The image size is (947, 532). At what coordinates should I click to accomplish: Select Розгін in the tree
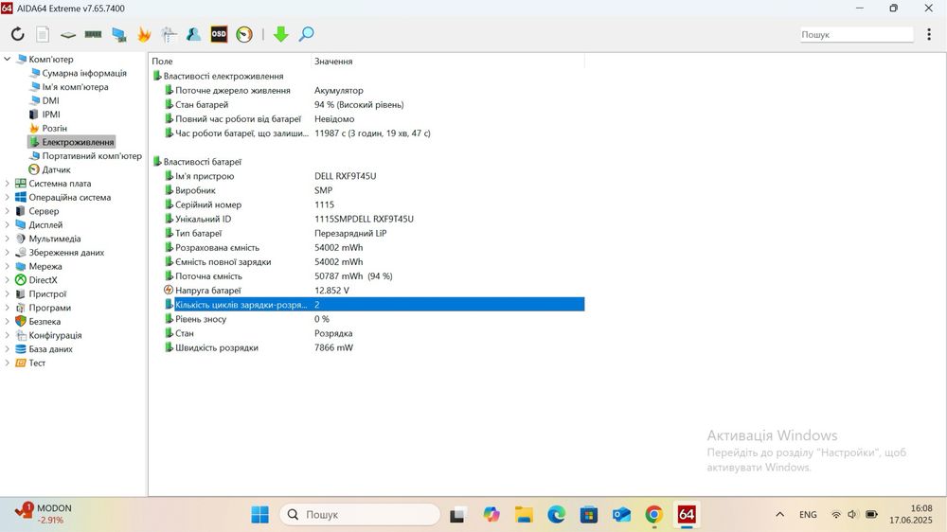54,128
